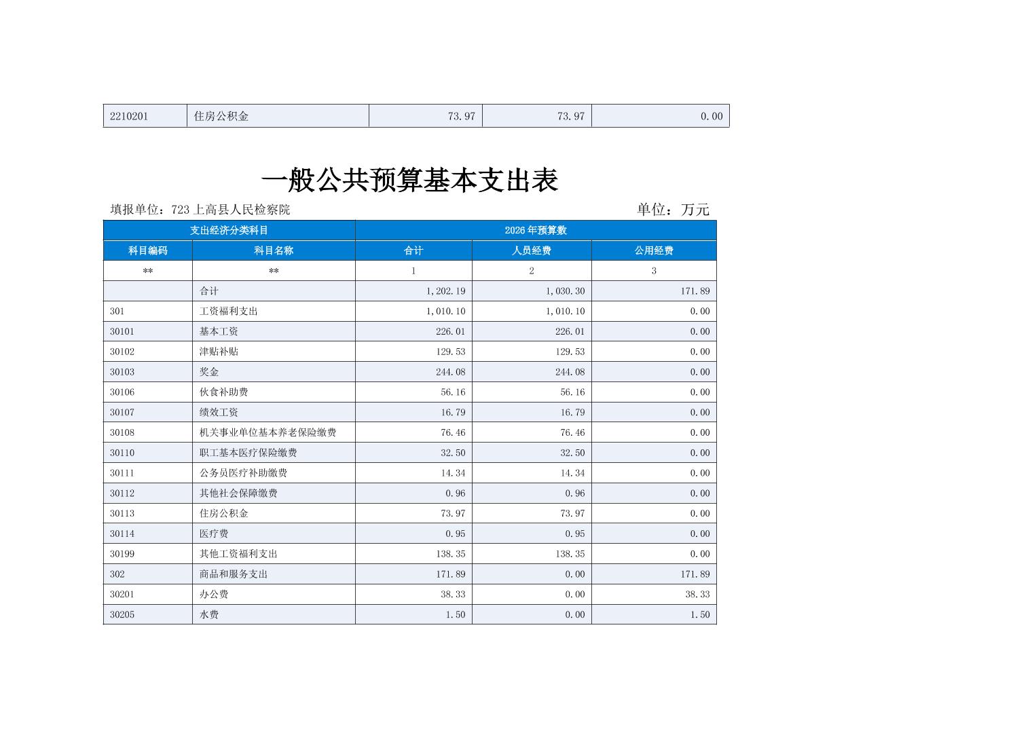The image size is (1032, 729).
Task: Select the 职工基本医疗保险缴费 cell
Action: (248, 453)
